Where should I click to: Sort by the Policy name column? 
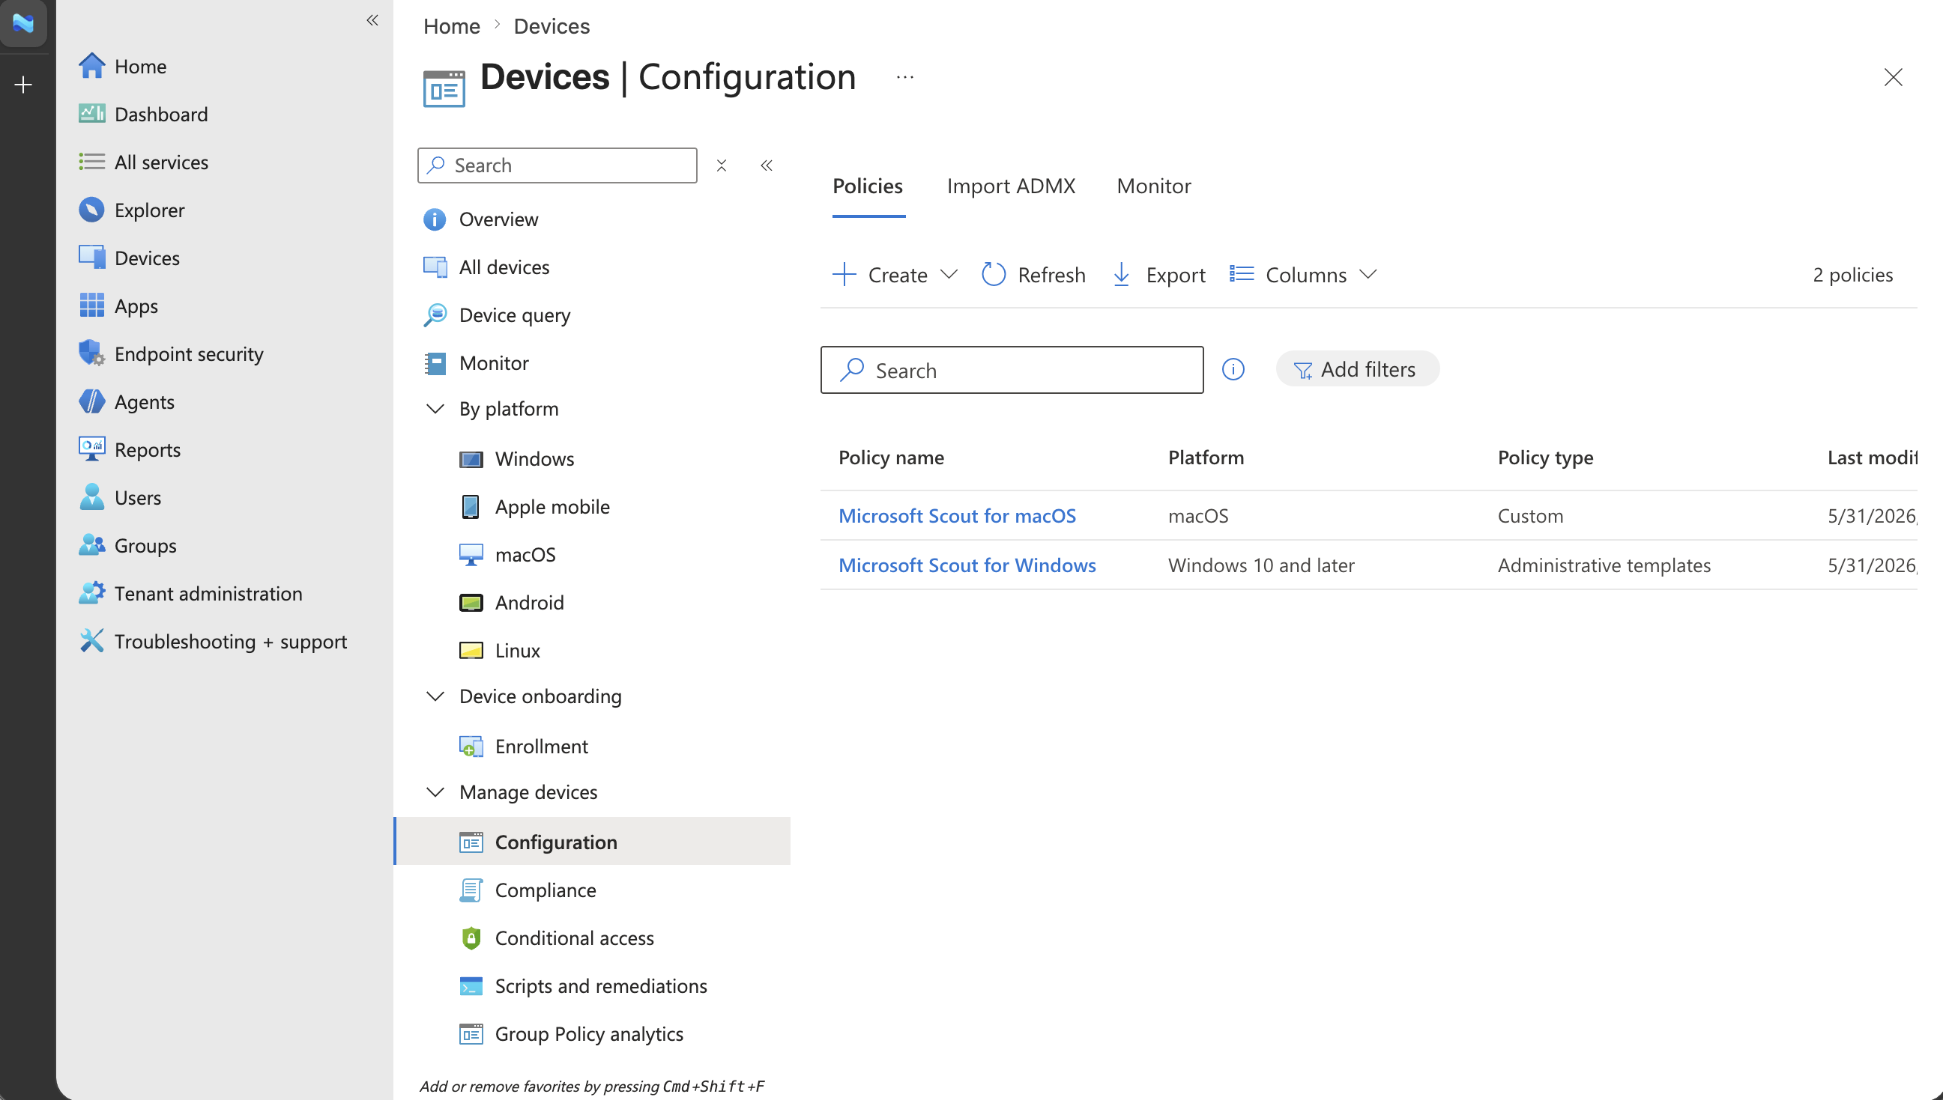pos(891,457)
